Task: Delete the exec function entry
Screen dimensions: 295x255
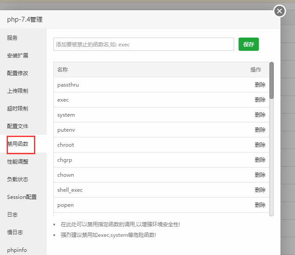Action: point(260,99)
